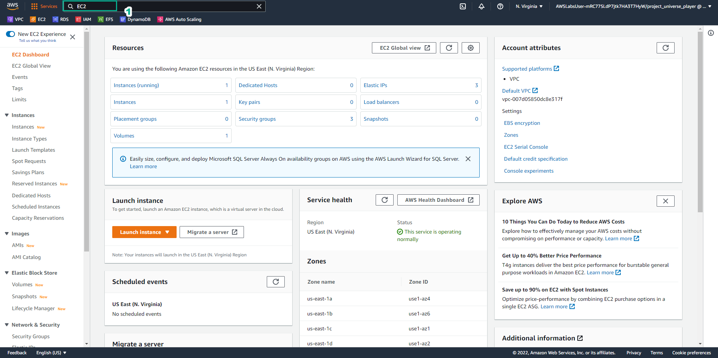Viewport: 718px width, 358px height.
Task: Click the Default VPC external link
Action: pyautogui.click(x=520, y=91)
